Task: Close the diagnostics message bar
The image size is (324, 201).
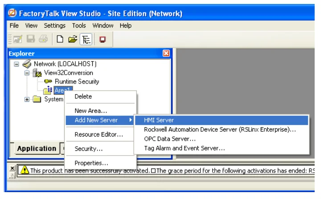Action: click(12, 168)
